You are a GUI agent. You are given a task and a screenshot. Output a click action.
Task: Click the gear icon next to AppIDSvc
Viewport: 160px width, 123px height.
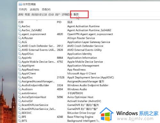pyautogui.click(x=20, y=54)
